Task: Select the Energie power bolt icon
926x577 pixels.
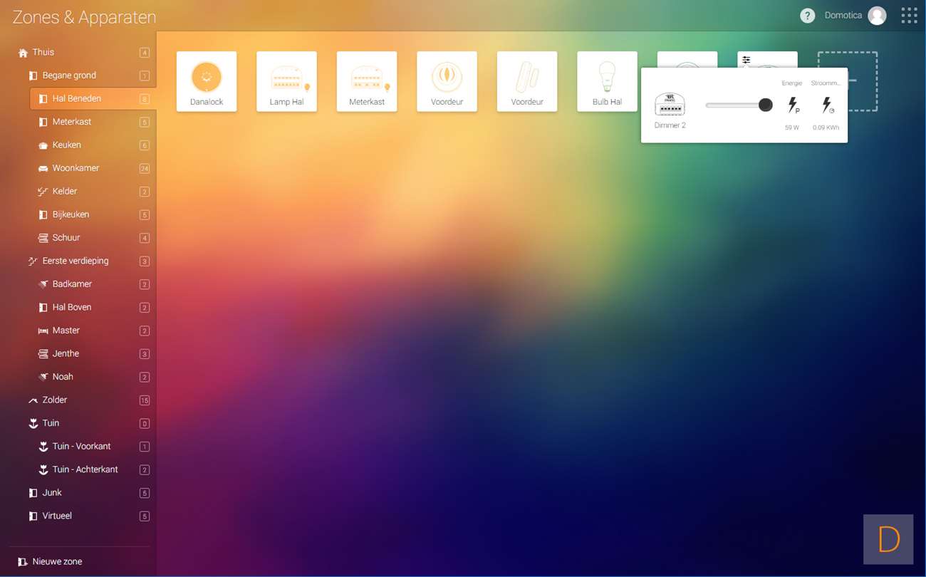Action: click(x=793, y=105)
